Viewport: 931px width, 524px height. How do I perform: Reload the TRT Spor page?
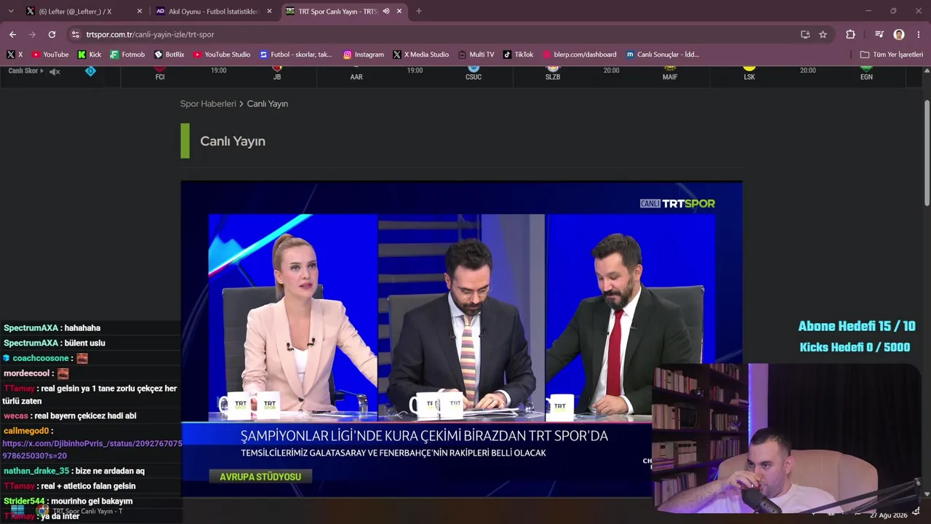pos(52,34)
